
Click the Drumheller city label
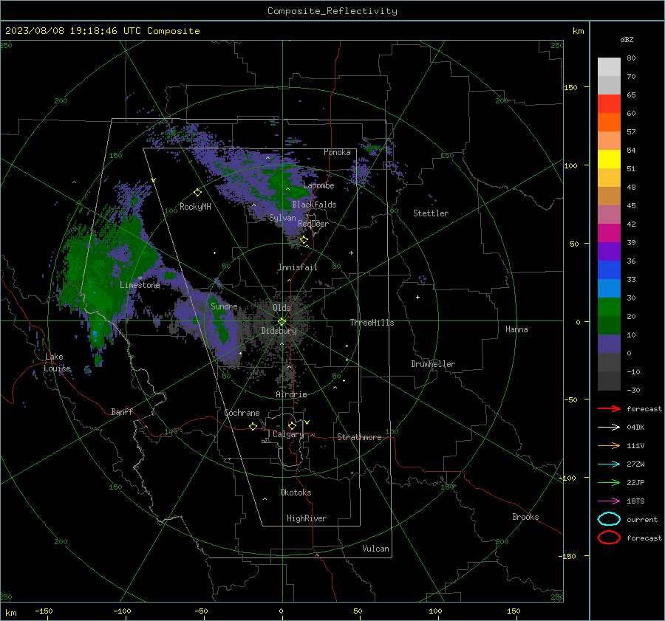pos(433,364)
